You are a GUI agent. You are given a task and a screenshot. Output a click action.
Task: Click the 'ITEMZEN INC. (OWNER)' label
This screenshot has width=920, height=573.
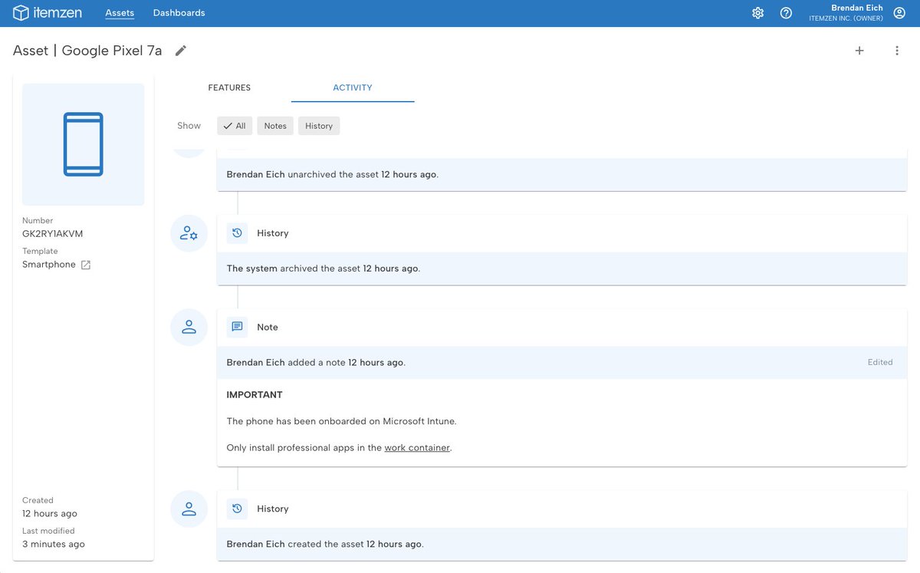[846, 18]
